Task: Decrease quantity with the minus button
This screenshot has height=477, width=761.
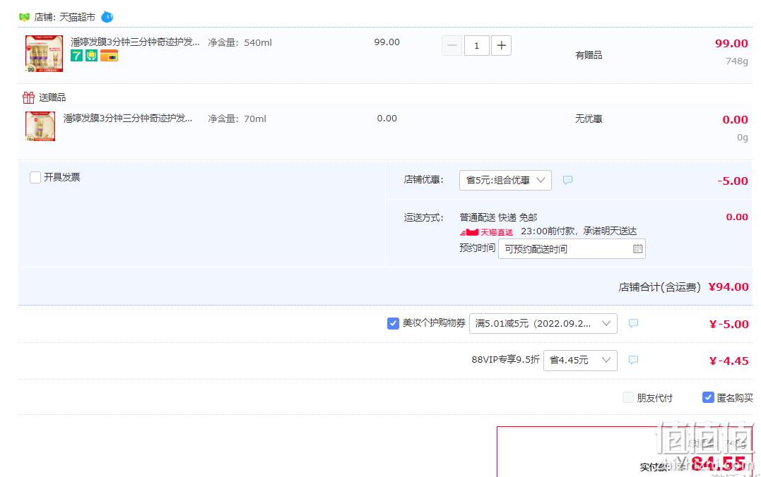Action: pyautogui.click(x=452, y=46)
